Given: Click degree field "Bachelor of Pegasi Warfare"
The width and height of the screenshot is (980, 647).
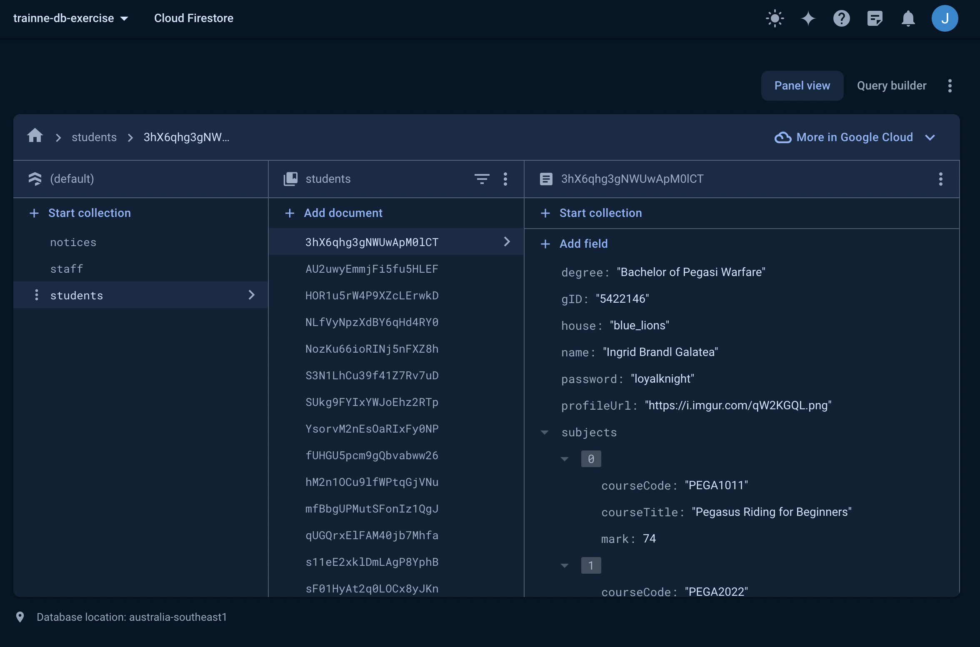Looking at the screenshot, I should click(691, 272).
